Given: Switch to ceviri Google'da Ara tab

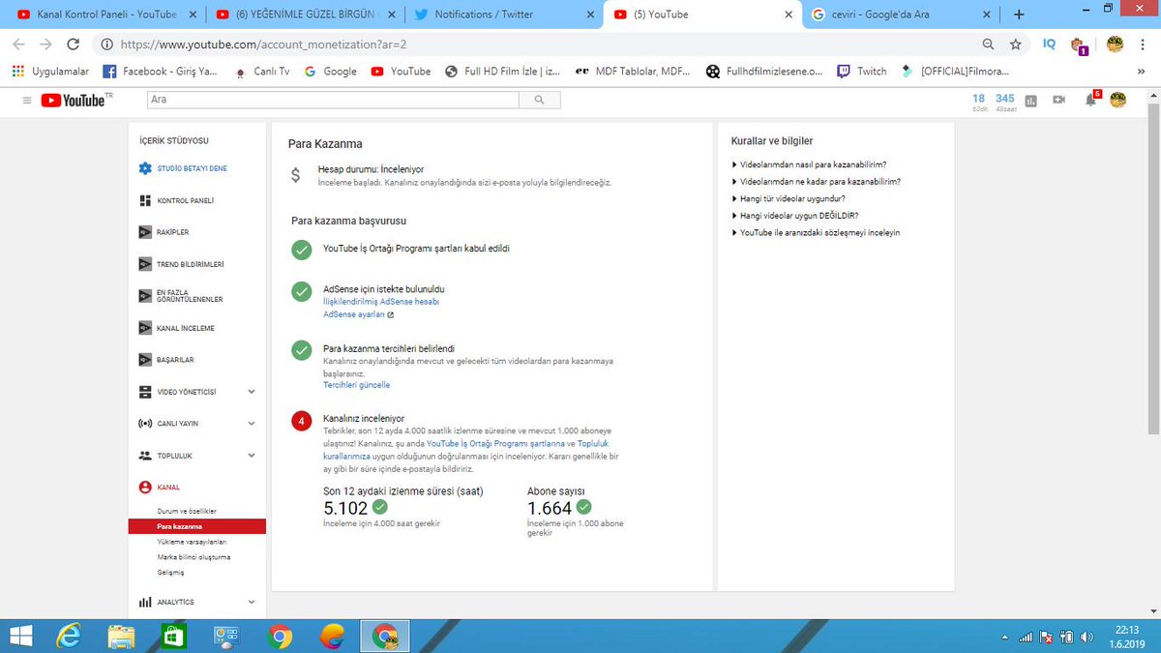Looking at the screenshot, I should point(902,15).
